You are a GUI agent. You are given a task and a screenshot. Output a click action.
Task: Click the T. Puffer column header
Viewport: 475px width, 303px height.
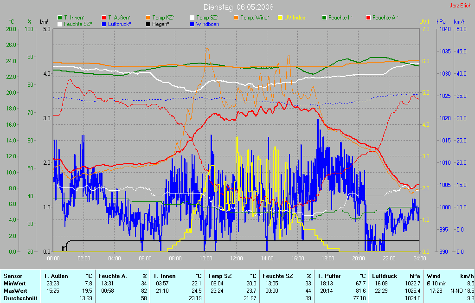coord(329,276)
